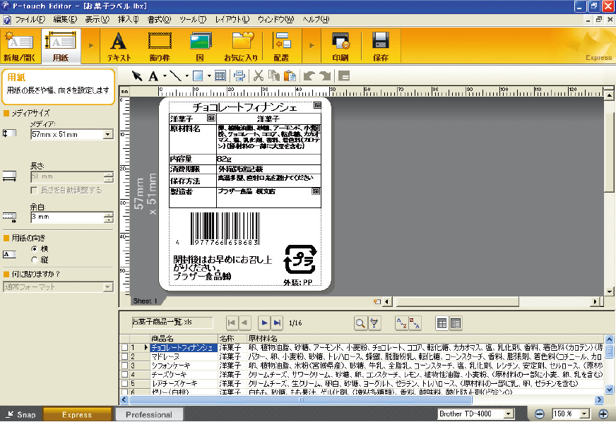Screen dimensions: 616x422
Task: Check row 5 レアチーズケーキ checkbox
Action: pyautogui.click(x=124, y=383)
